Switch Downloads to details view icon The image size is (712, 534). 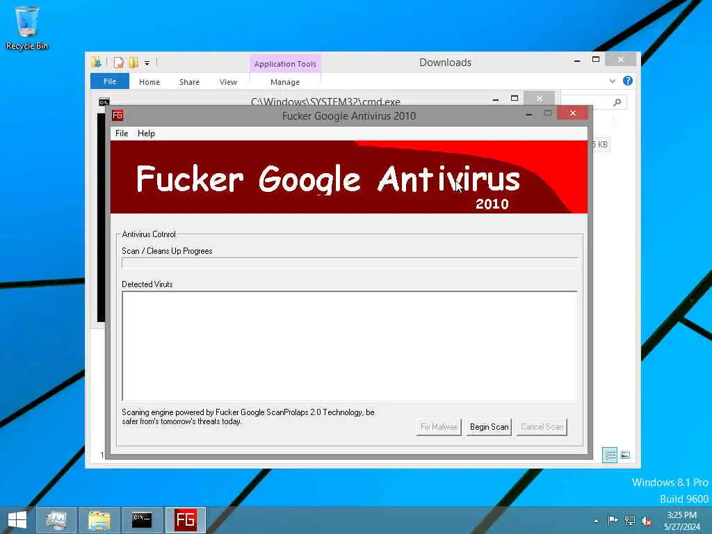609,455
